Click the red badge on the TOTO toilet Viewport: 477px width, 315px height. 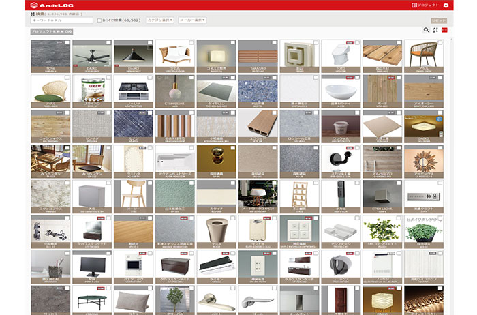tap(350, 42)
